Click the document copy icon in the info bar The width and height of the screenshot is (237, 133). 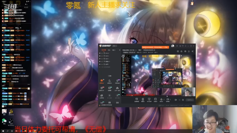click(178, 51)
